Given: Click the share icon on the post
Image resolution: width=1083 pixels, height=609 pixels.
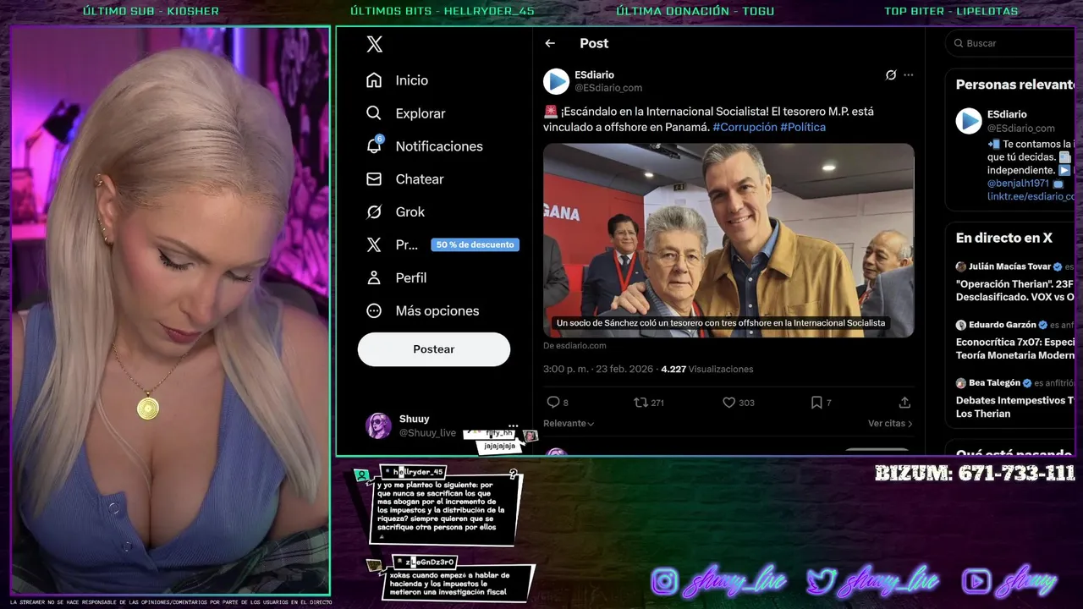Looking at the screenshot, I should pyautogui.click(x=904, y=403).
